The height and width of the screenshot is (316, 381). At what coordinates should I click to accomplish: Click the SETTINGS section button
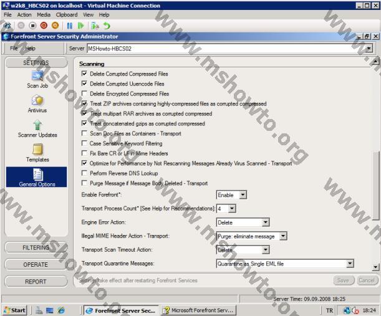click(36, 63)
